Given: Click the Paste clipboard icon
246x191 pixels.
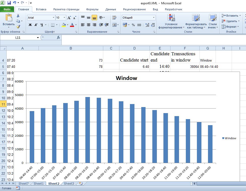Looking at the screenshot, I should tap(9, 18).
